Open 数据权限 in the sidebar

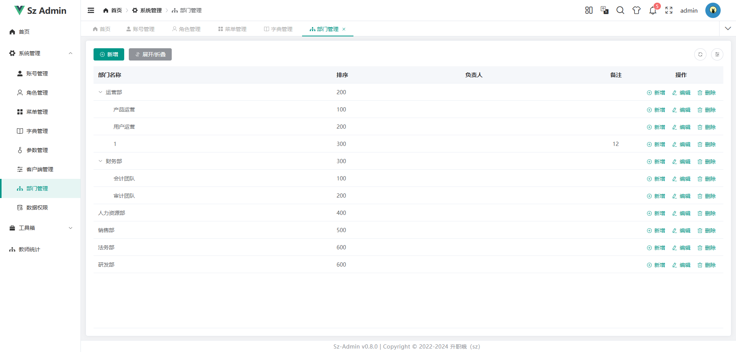pos(40,208)
